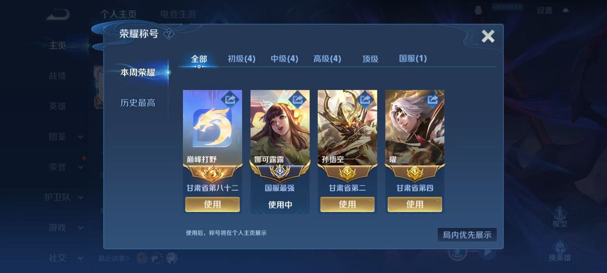Expand the 护卫队 sidebar chevron

(x=80, y=198)
